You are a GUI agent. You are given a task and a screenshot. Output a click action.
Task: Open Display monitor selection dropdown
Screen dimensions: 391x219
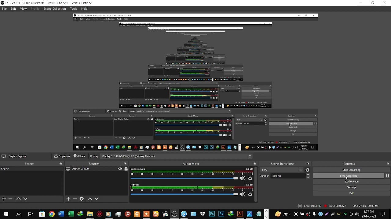177,156
